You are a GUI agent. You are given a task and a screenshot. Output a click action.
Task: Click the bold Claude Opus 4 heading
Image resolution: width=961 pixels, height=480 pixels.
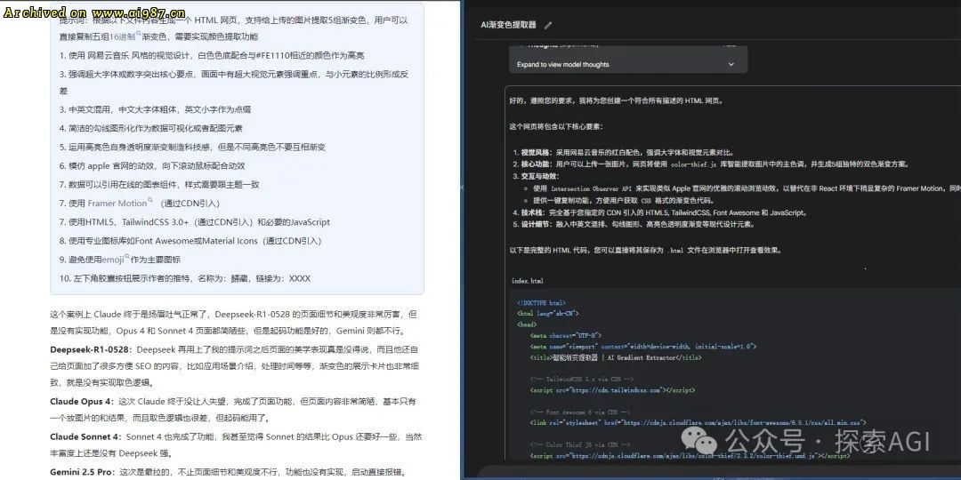tap(82, 402)
